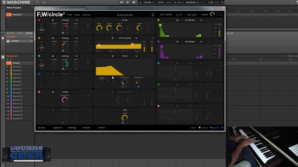The height and width of the screenshot is (167, 298).
Task: Click the green modulation dot of oscillator 3
Action: tap(39, 56)
